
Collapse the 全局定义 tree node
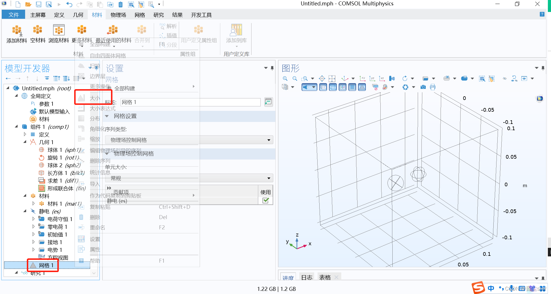16,96
